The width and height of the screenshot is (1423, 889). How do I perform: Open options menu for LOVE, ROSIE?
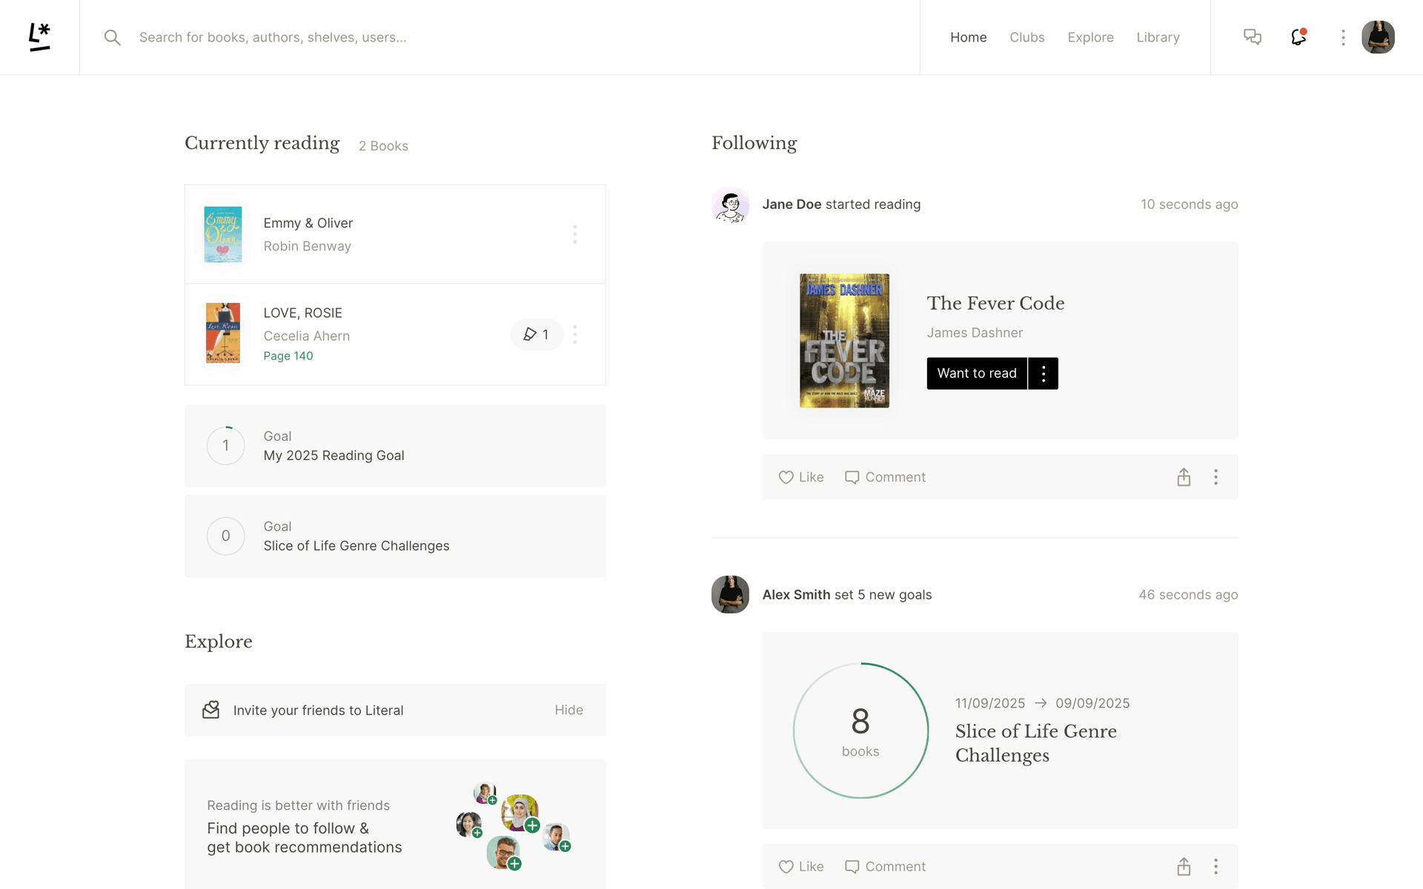[x=574, y=334]
